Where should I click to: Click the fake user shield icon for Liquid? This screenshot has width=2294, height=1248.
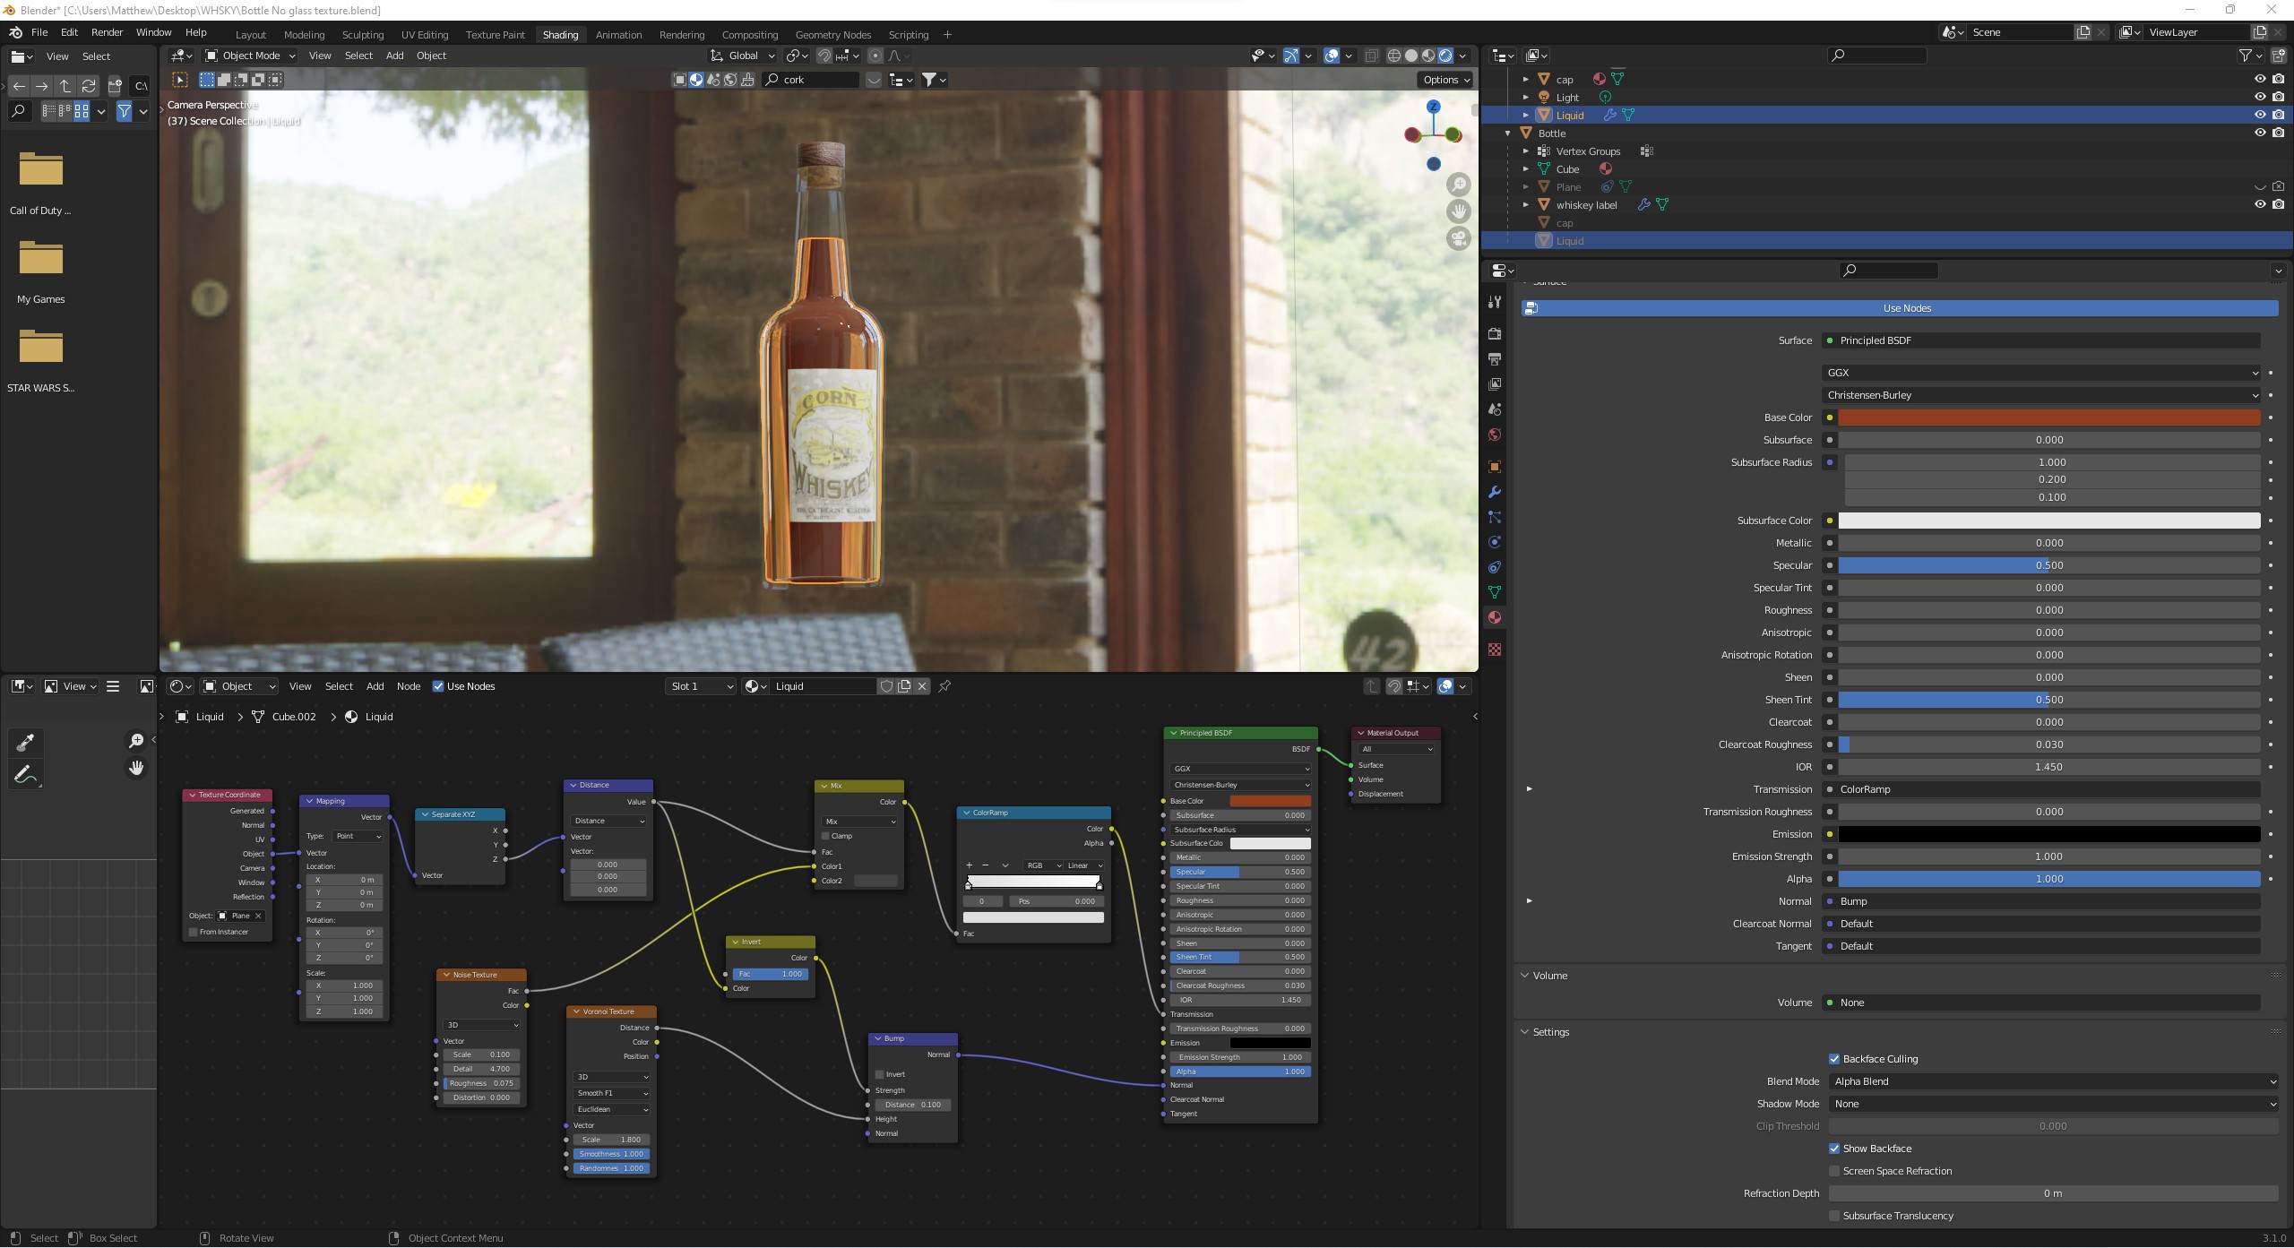tap(886, 686)
